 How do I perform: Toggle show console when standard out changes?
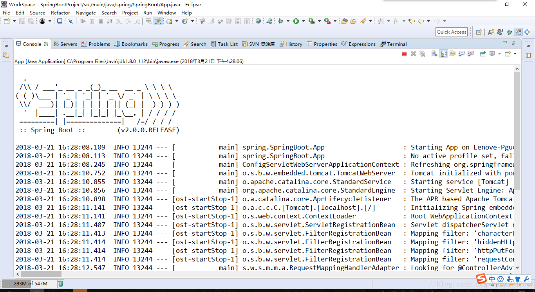(461, 54)
